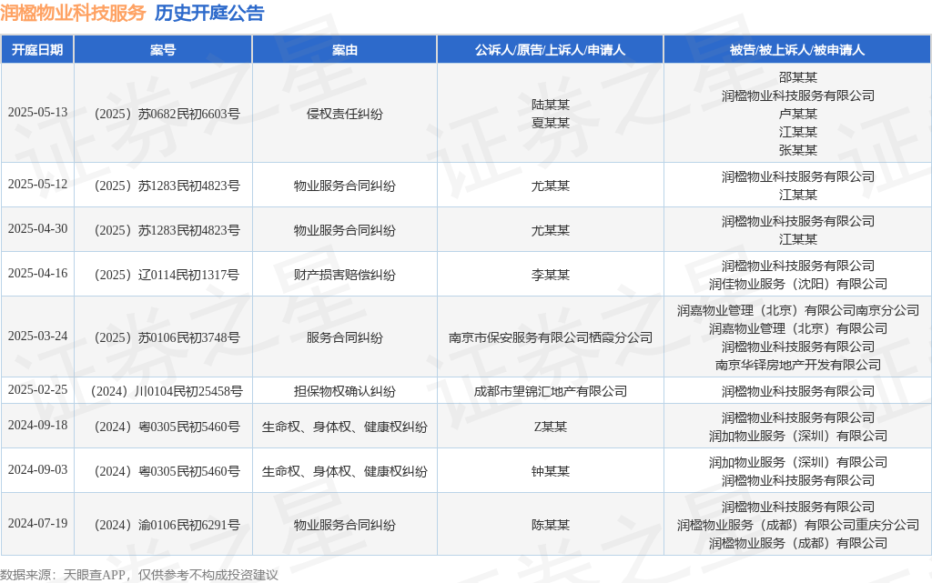The width and height of the screenshot is (932, 583).
Task: Click the date 2024-09-18
Action: [37, 425]
